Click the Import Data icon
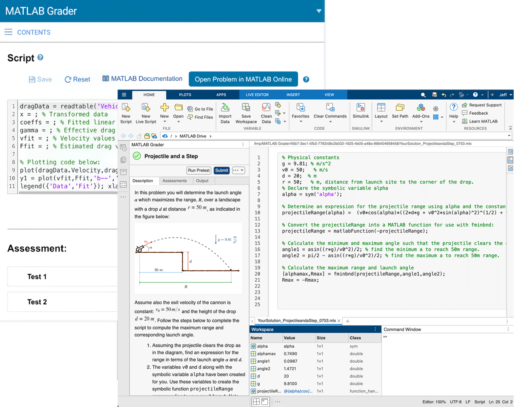Viewport: 514px width, 407px height. pos(225,108)
